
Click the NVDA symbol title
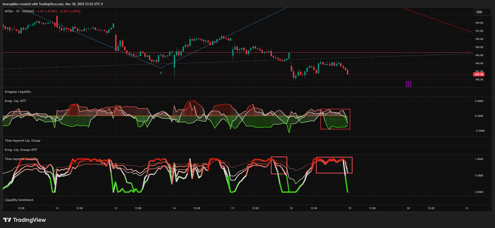coord(9,11)
